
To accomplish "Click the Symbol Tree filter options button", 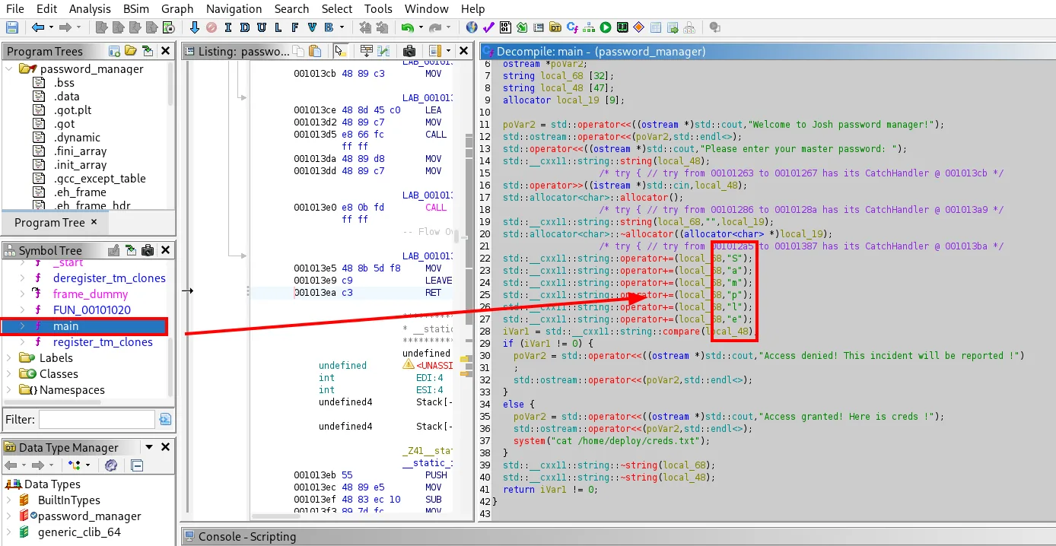I will [164, 419].
